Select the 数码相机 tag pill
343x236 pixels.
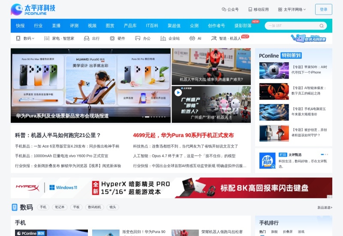[x=94, y=207]
